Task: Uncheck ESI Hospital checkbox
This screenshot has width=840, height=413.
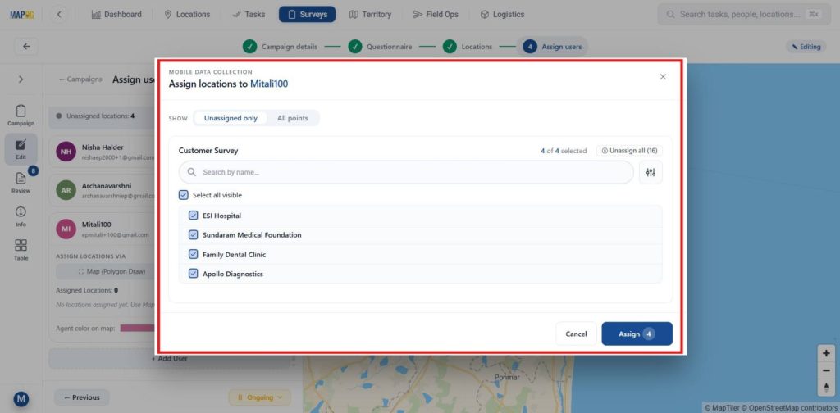Action: point(194,216)
